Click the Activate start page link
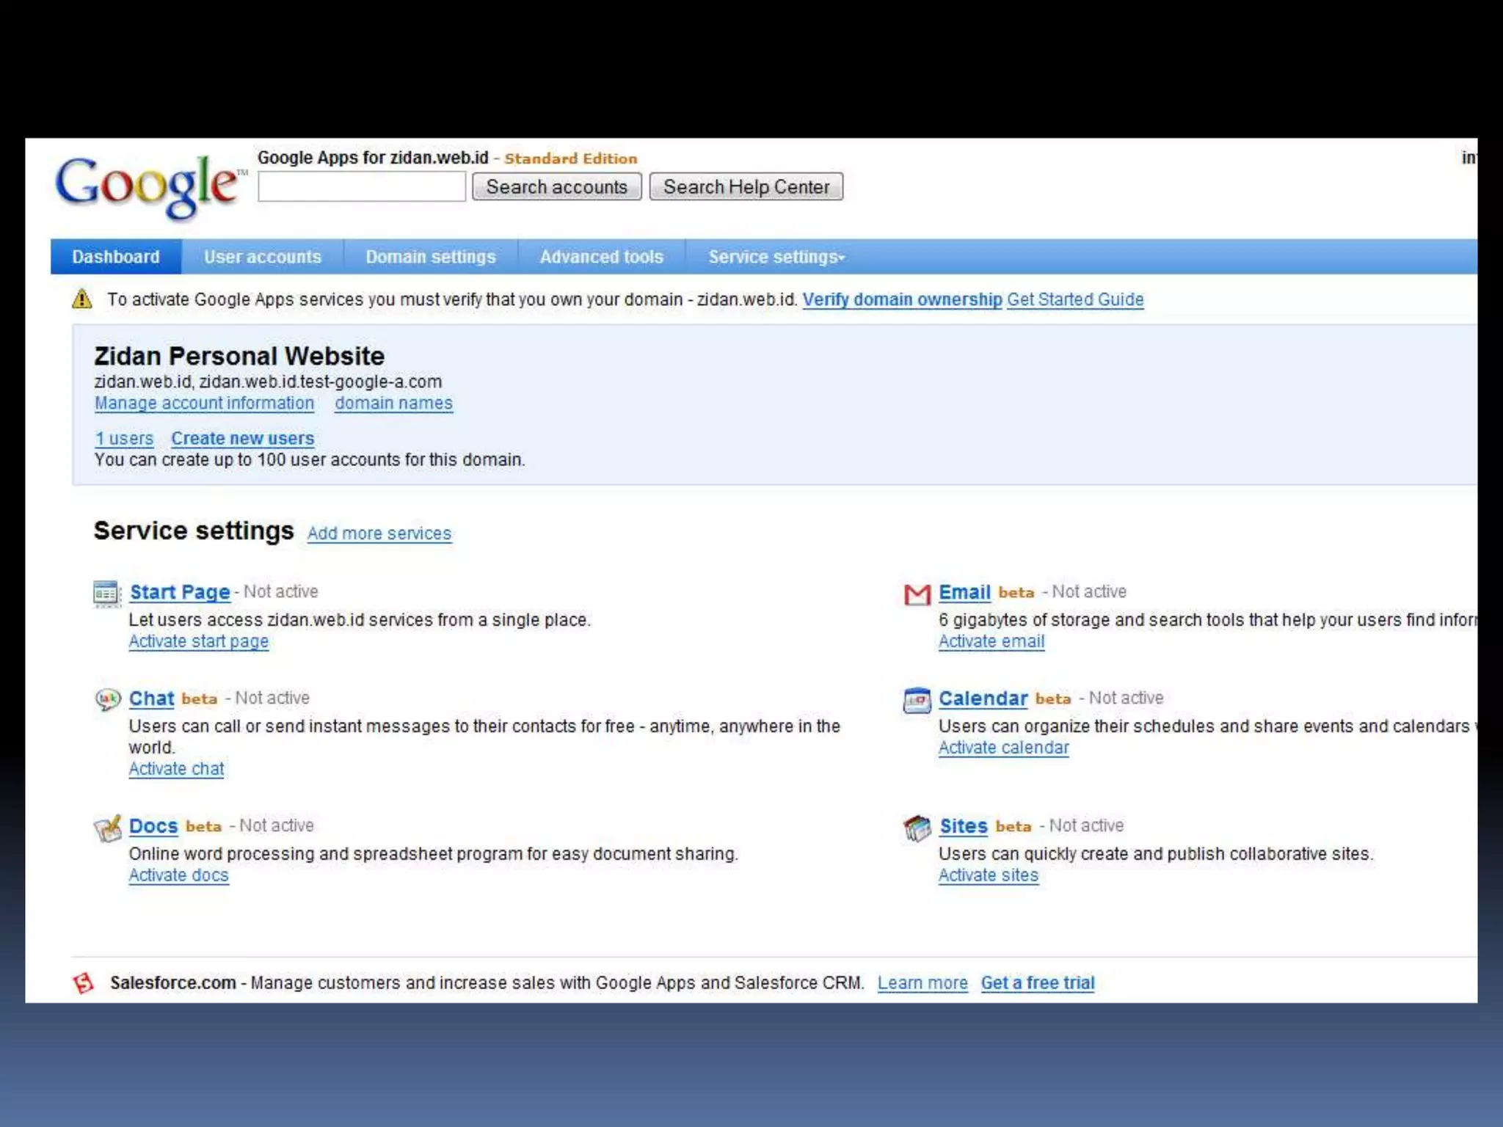The image size is (1503, 1127). [199, 641]
